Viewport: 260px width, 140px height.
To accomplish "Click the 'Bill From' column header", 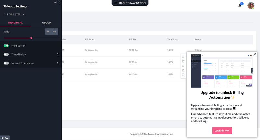I will [x=90, y=39].
